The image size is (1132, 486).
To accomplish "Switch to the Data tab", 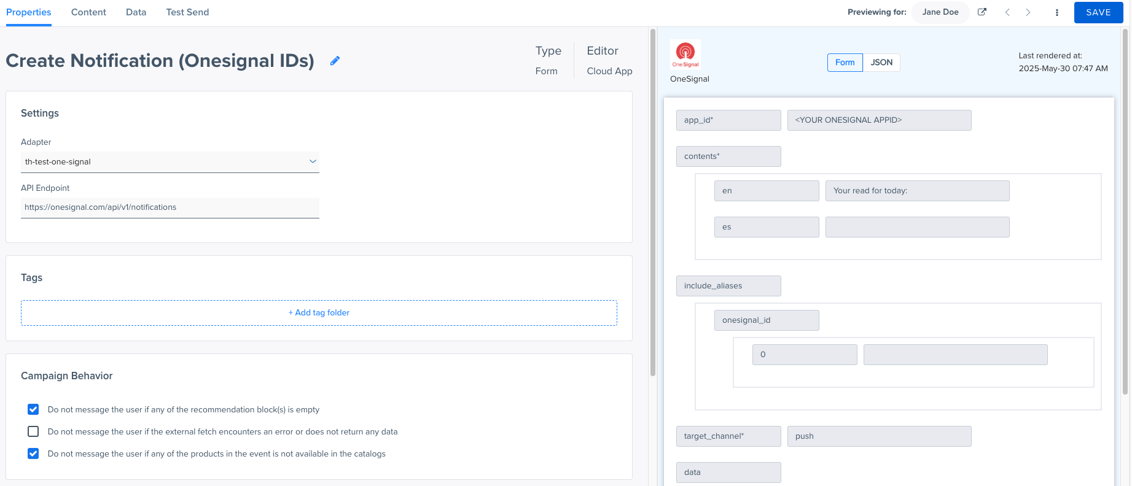I will point(136,12).
